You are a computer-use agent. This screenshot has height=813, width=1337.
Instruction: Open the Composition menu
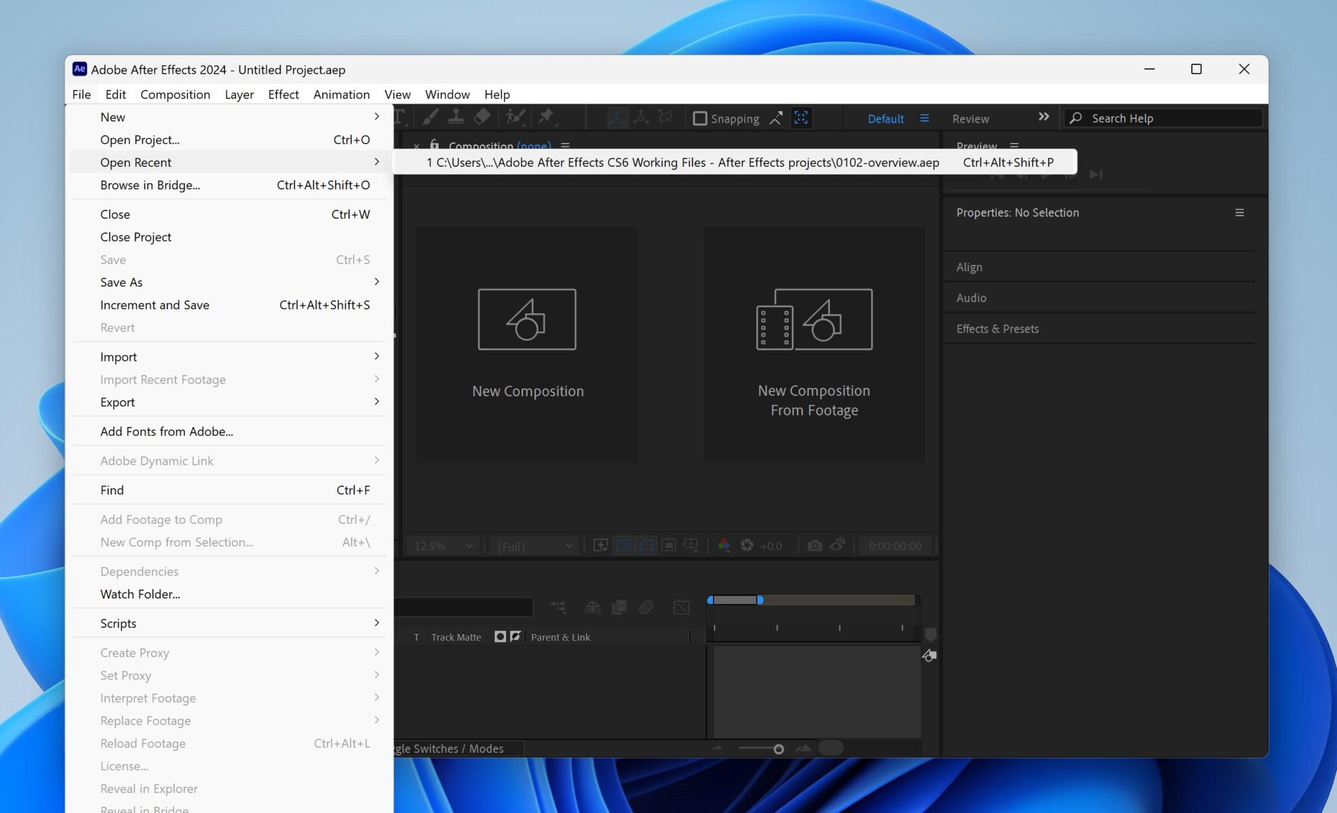coord(175,95)
